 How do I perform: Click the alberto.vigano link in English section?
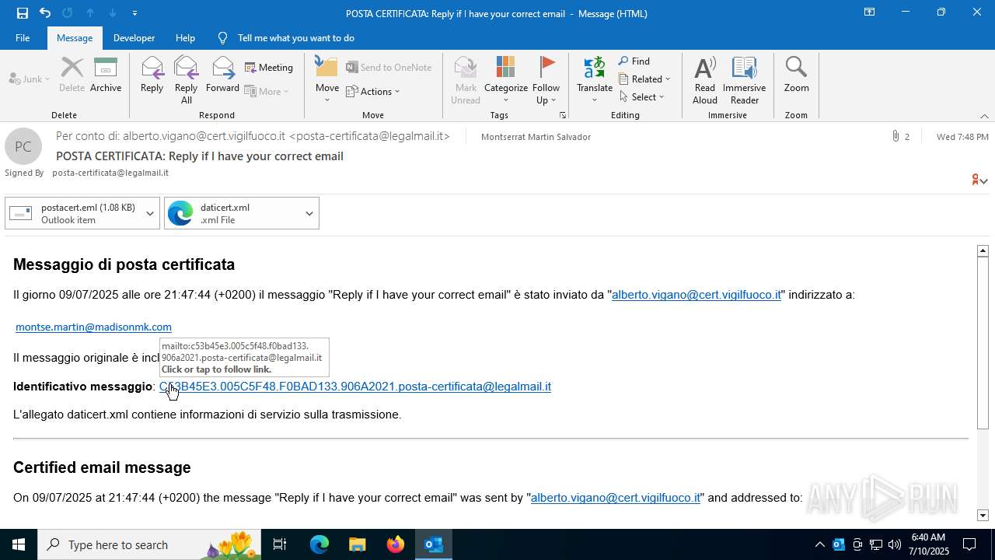(616, 498)
